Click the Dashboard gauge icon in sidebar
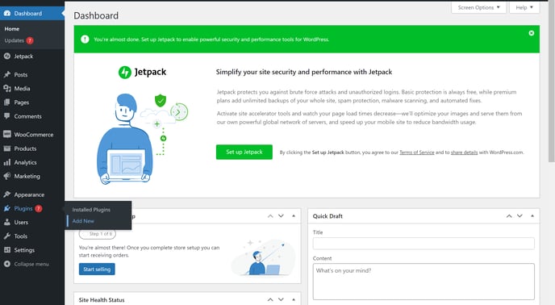This screenshot has width=555, height=305. (x=7, y=14)
